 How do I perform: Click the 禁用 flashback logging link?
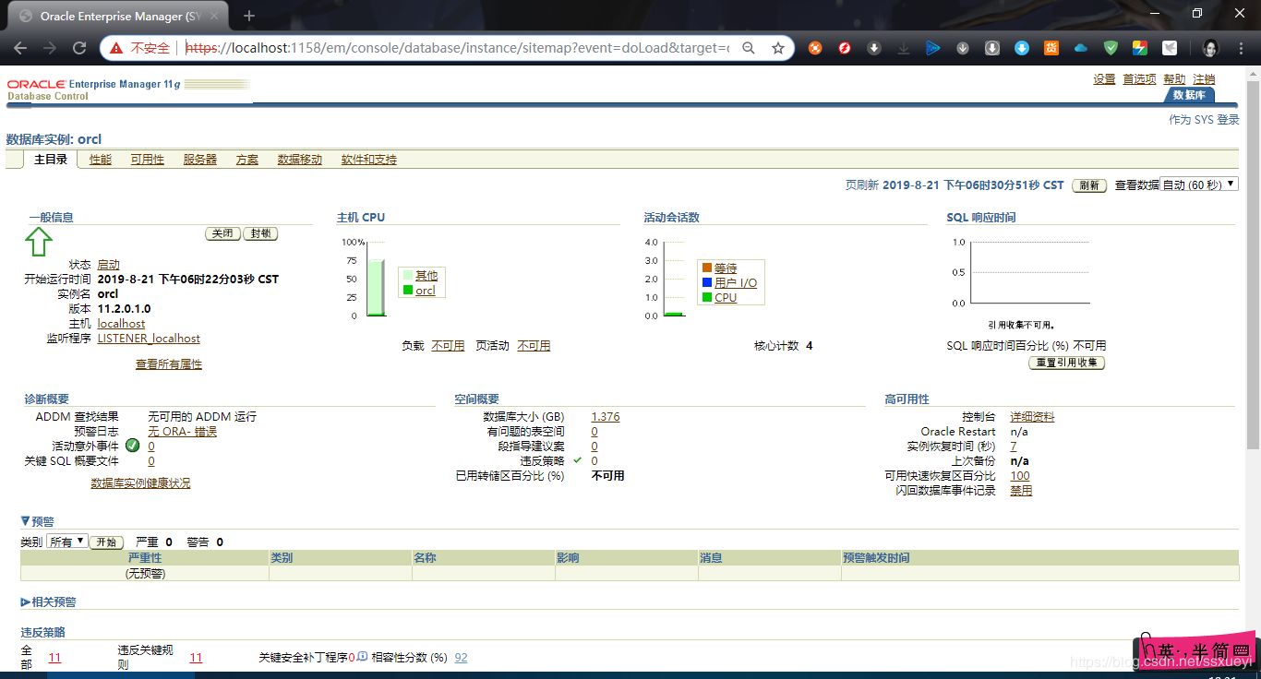tap(1021, 491)
